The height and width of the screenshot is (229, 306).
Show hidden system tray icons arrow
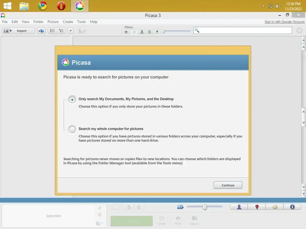263,6
